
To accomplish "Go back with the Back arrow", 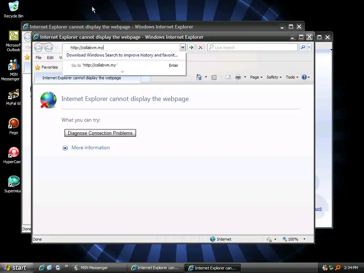I will pos(39,47).
